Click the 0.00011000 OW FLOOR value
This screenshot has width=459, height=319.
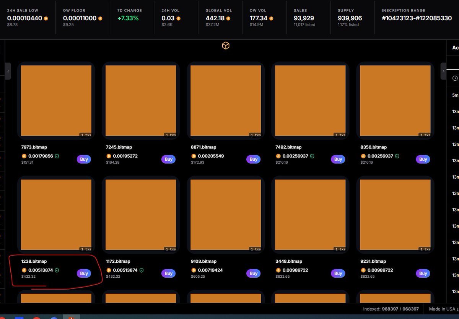[x=80, y=18]
